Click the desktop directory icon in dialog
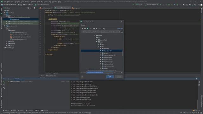 [x=85, y=29]
